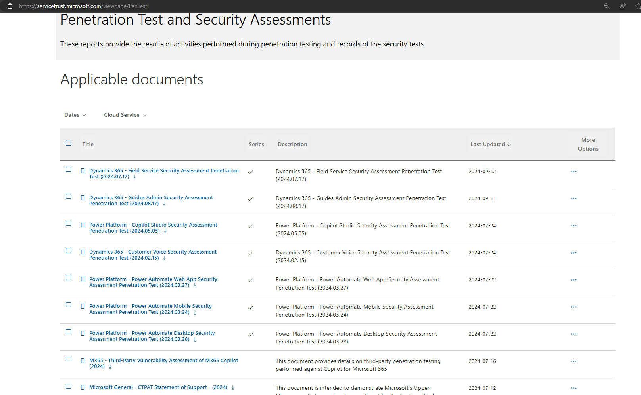Download CTPAT Statement of Support arrow icon
The width and height of the screenshot is (641, 395).
pos(233,388)
